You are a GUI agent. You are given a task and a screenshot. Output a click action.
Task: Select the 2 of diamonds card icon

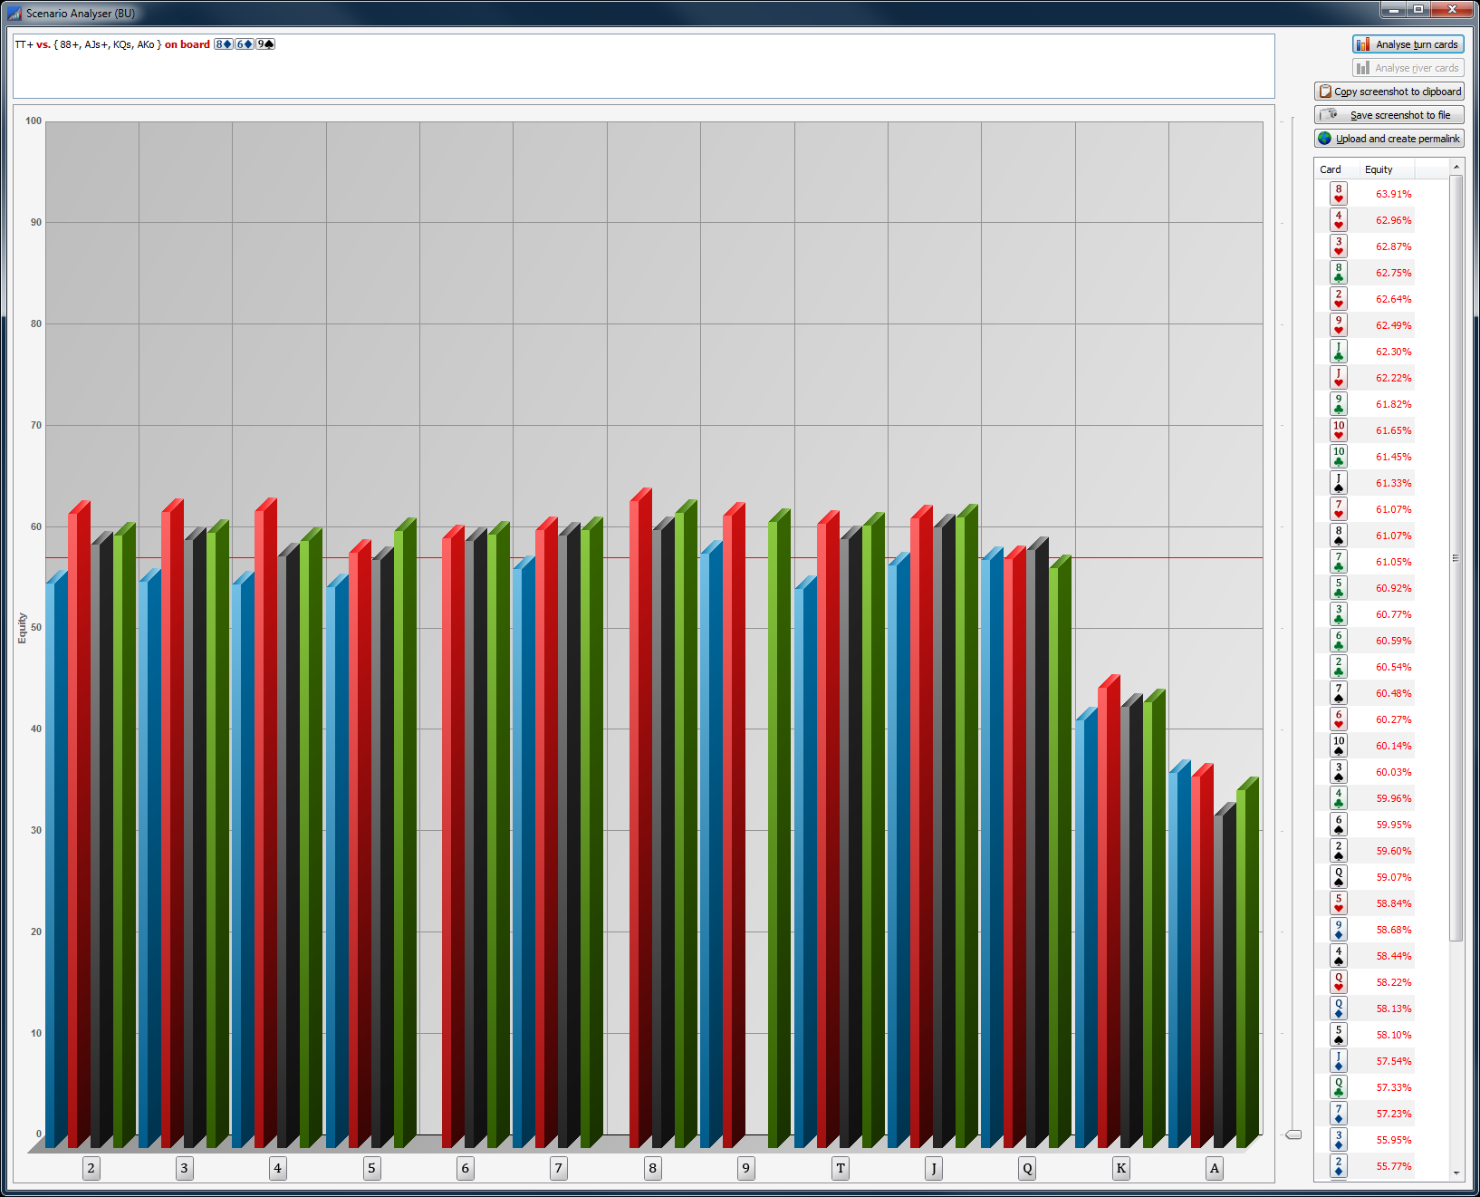pyautogui.click(x=1338, y=1166)
